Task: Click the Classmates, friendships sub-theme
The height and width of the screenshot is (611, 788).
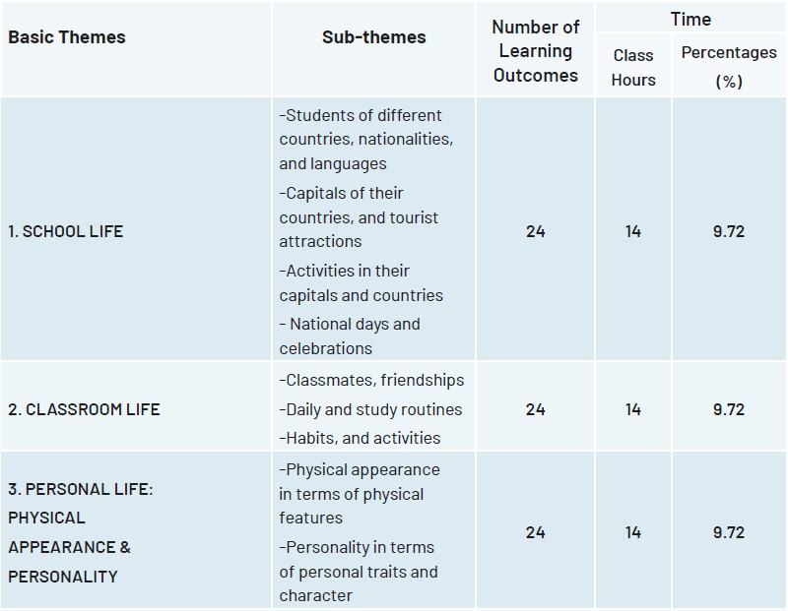Action: pos(371,380)
